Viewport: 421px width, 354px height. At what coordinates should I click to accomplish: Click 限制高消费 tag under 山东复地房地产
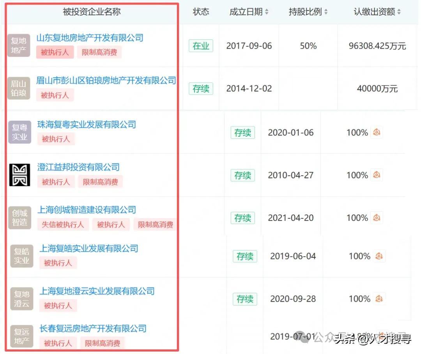click(99, 52)
